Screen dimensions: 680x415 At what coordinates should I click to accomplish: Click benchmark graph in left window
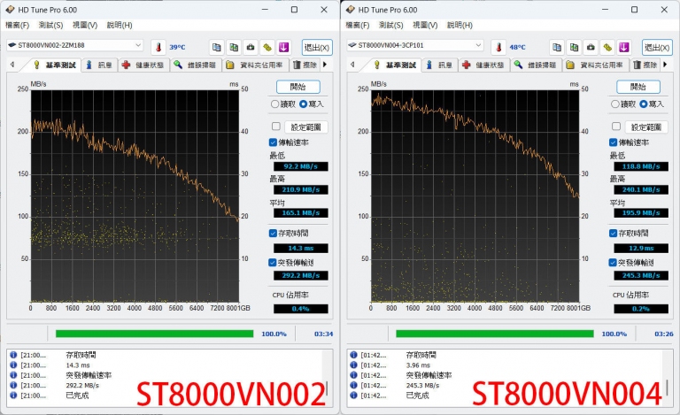pos(135,196)
